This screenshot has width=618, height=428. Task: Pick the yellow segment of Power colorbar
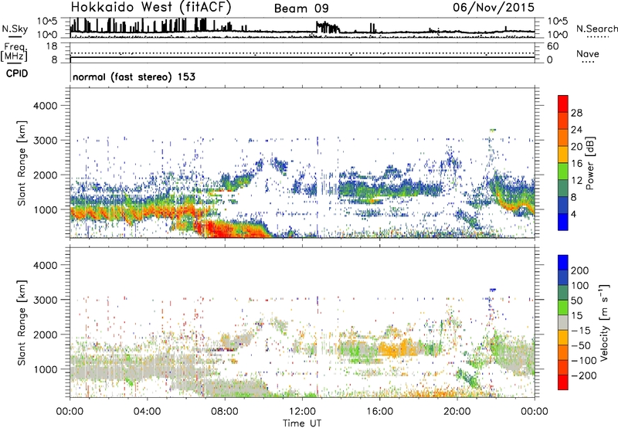pos(563,154)
